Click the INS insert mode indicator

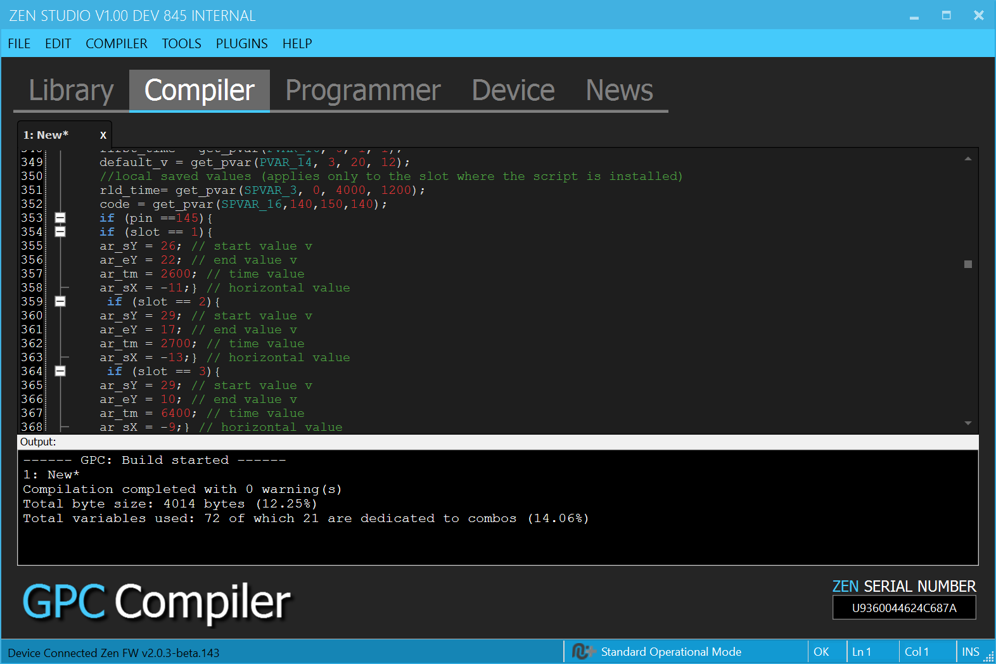tap(971, 652)
